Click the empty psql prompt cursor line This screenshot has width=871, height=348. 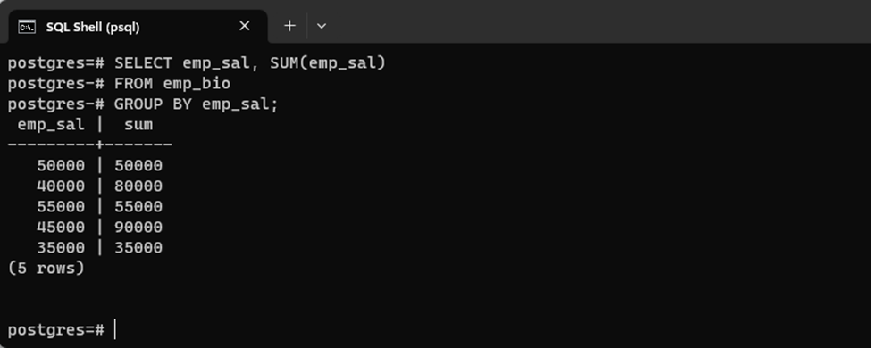[x=61, y=329]
